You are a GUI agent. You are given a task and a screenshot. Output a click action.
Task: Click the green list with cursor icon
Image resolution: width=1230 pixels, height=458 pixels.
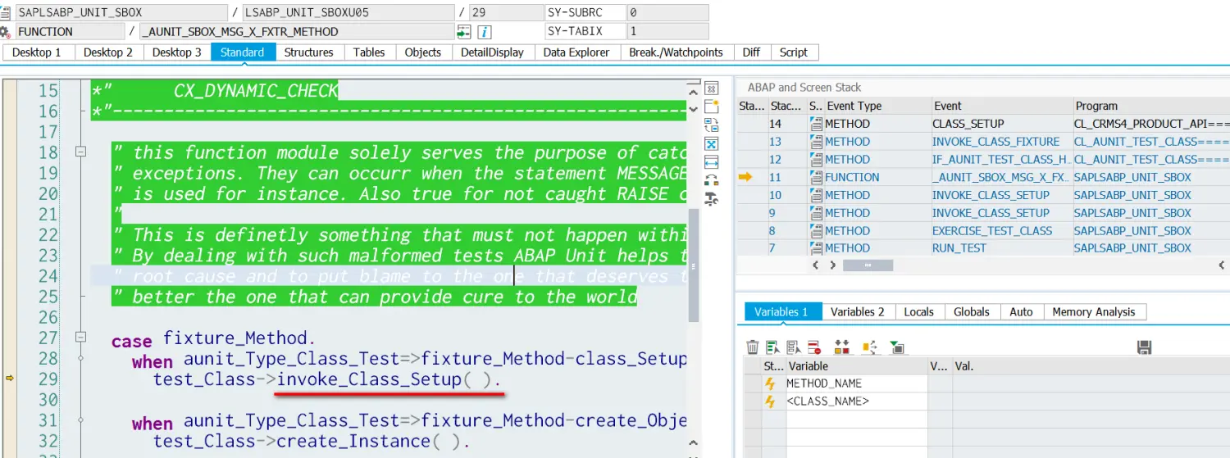pyautogui.click(x=772, y=347)
